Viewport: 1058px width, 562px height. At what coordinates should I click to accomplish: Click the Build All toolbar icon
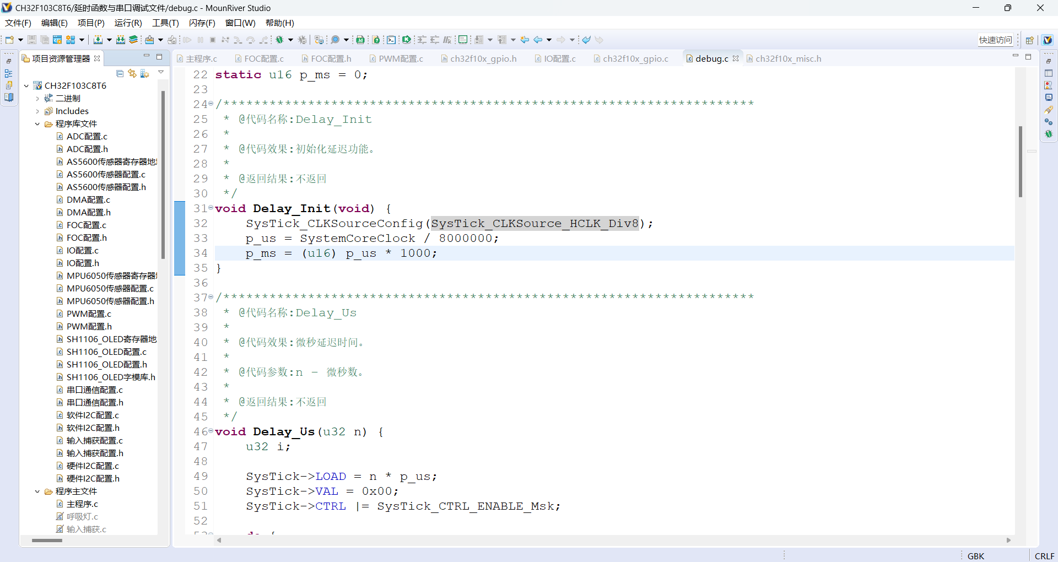click(x=121, y=40)
